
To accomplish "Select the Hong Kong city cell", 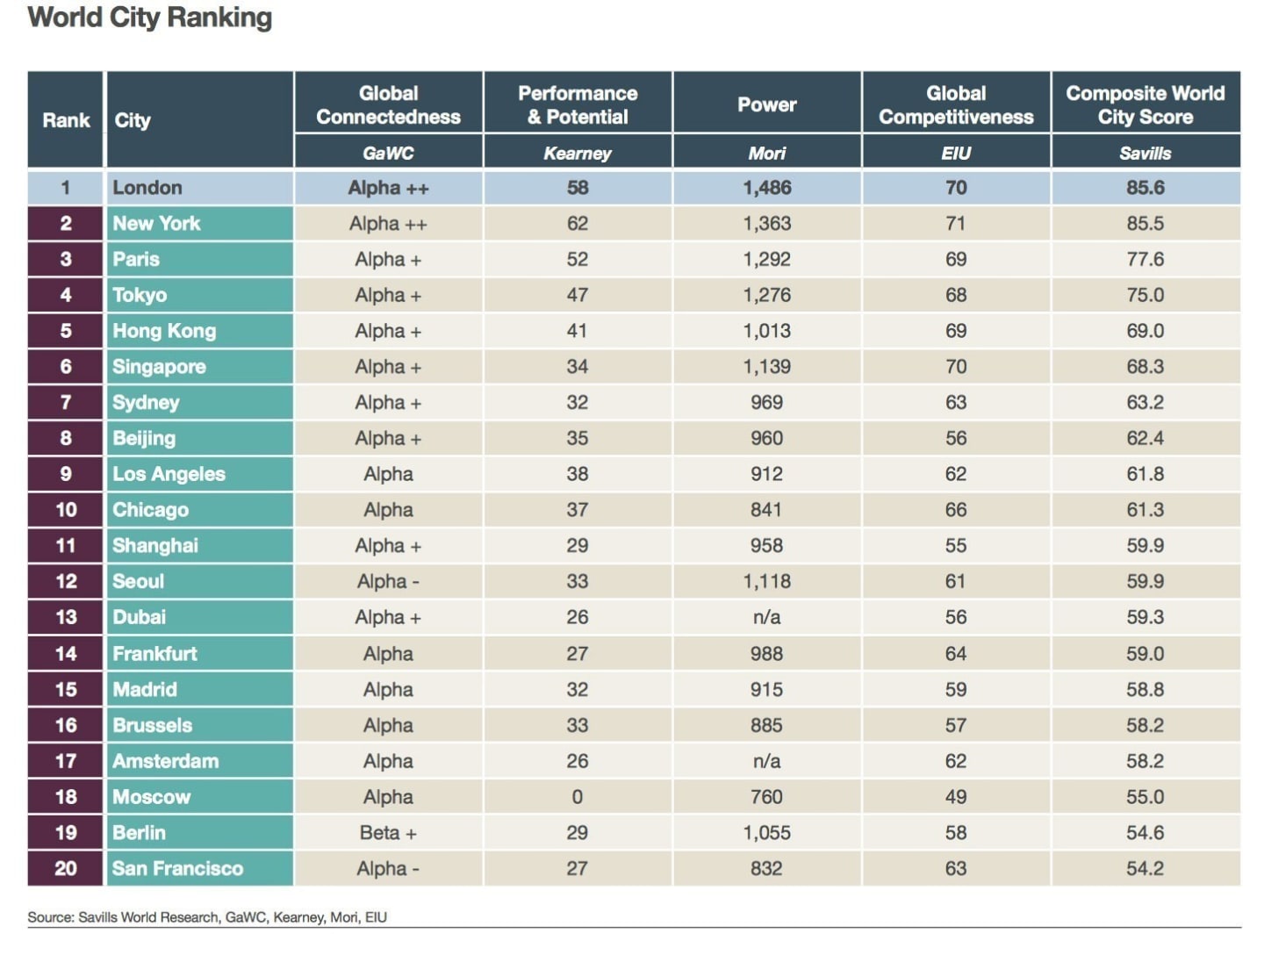I will click(199, 331).
